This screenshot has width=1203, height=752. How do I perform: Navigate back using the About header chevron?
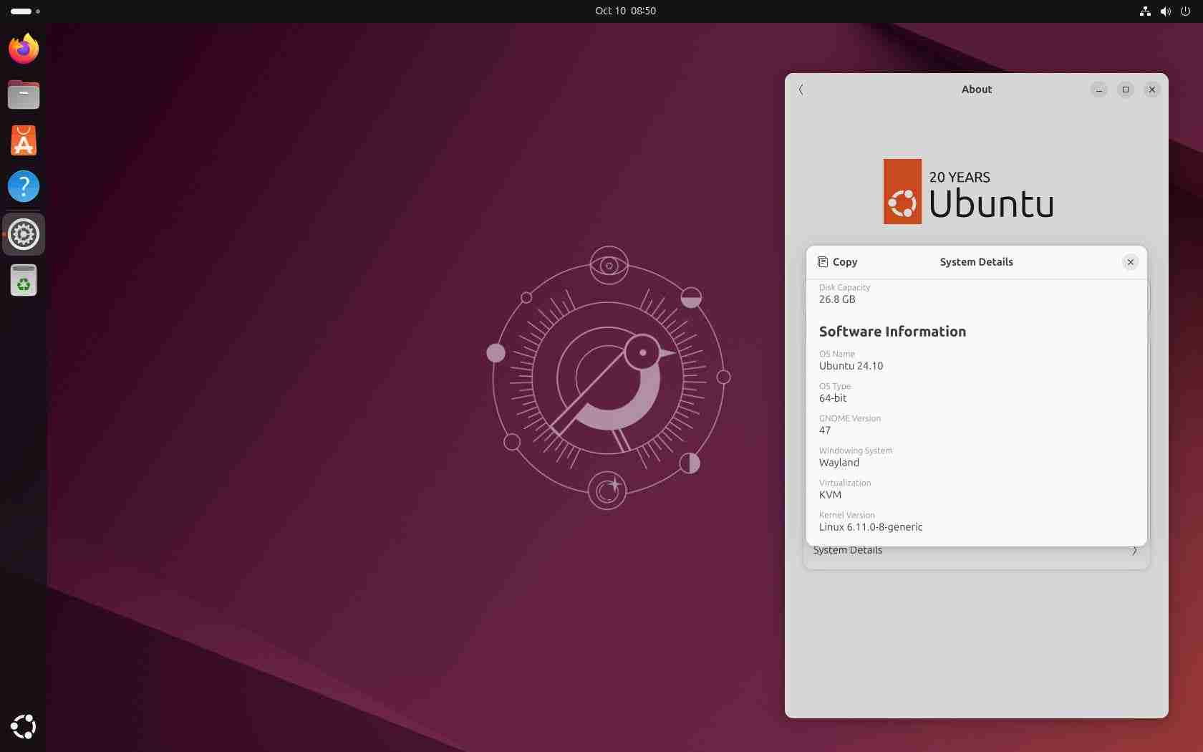coord(801,90)
